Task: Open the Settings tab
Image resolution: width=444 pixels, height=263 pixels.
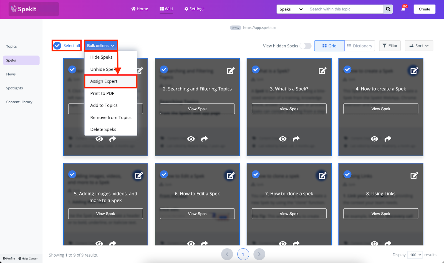Action: (x=194, y=9)
